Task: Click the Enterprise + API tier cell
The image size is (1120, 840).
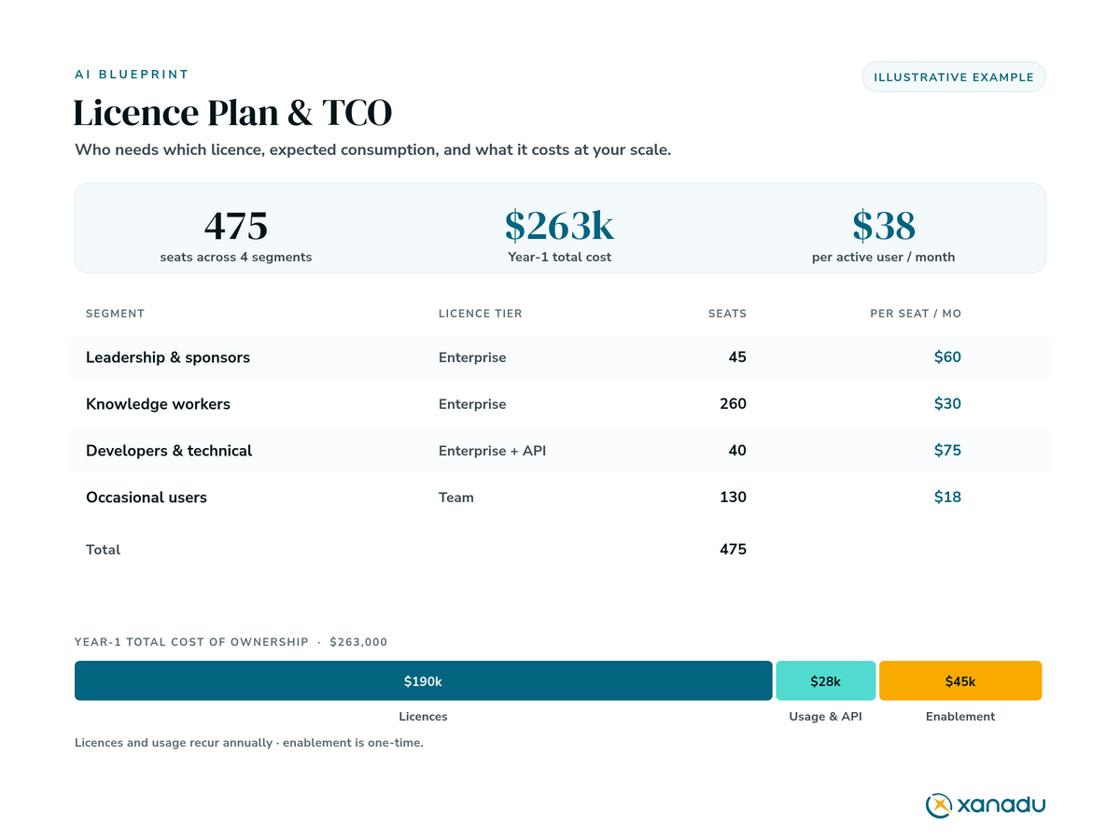Action: pyautogui.click(x=492, y=451)
